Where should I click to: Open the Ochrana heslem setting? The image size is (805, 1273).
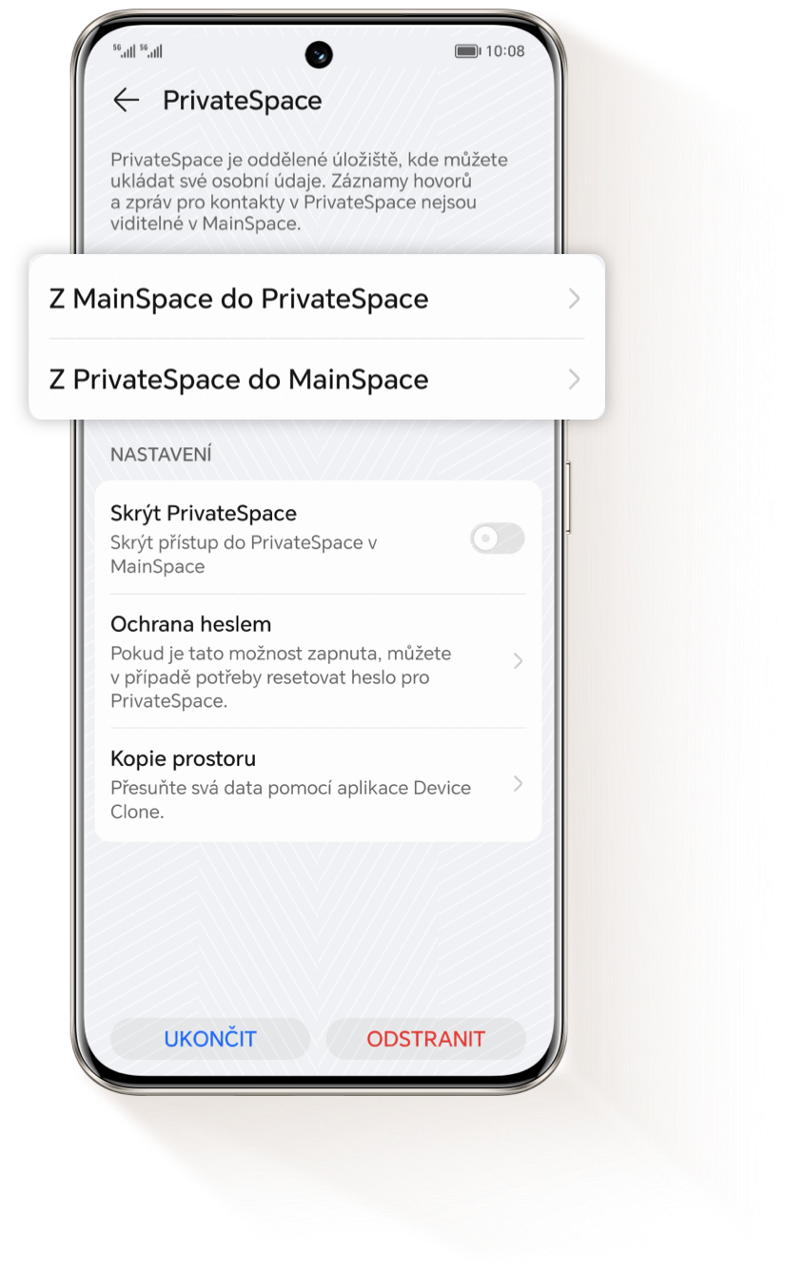318,661
